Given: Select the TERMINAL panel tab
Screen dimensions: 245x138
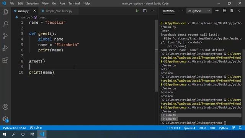Looking at the screenshot, I should tap(168, 11).
